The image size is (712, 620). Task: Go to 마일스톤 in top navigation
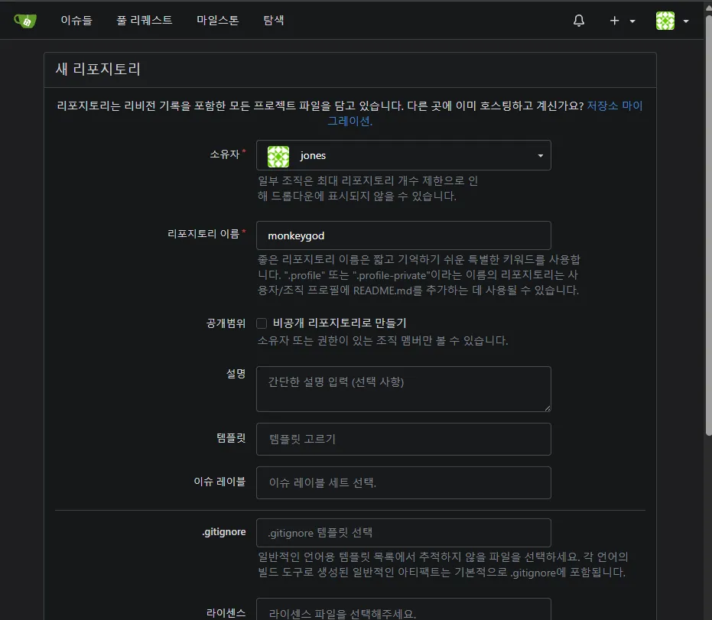click(217, 21)
